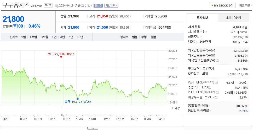Open the 외국인소진율 help question-mark icon

click(217, 60)
